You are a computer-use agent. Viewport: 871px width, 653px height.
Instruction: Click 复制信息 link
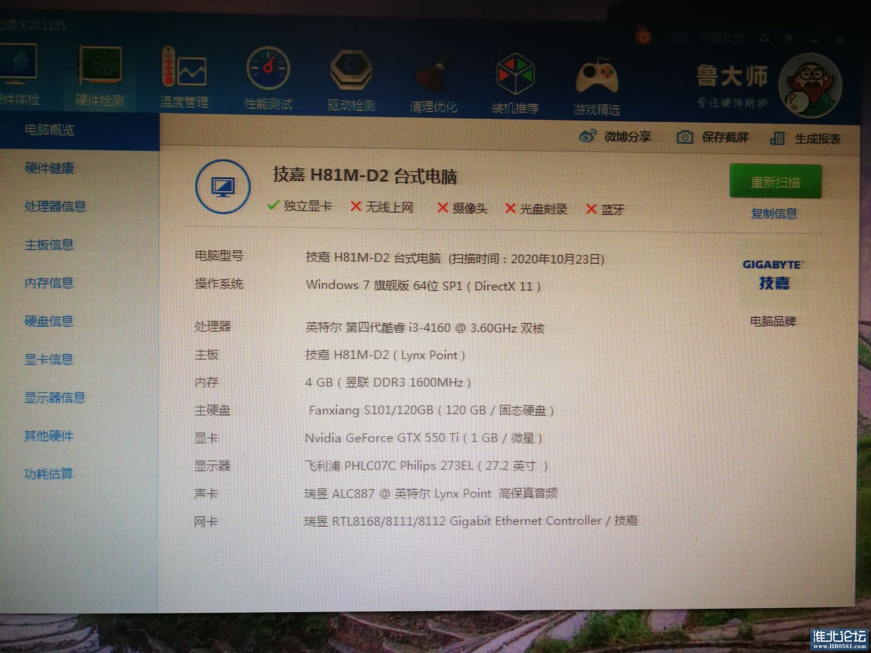774,213
